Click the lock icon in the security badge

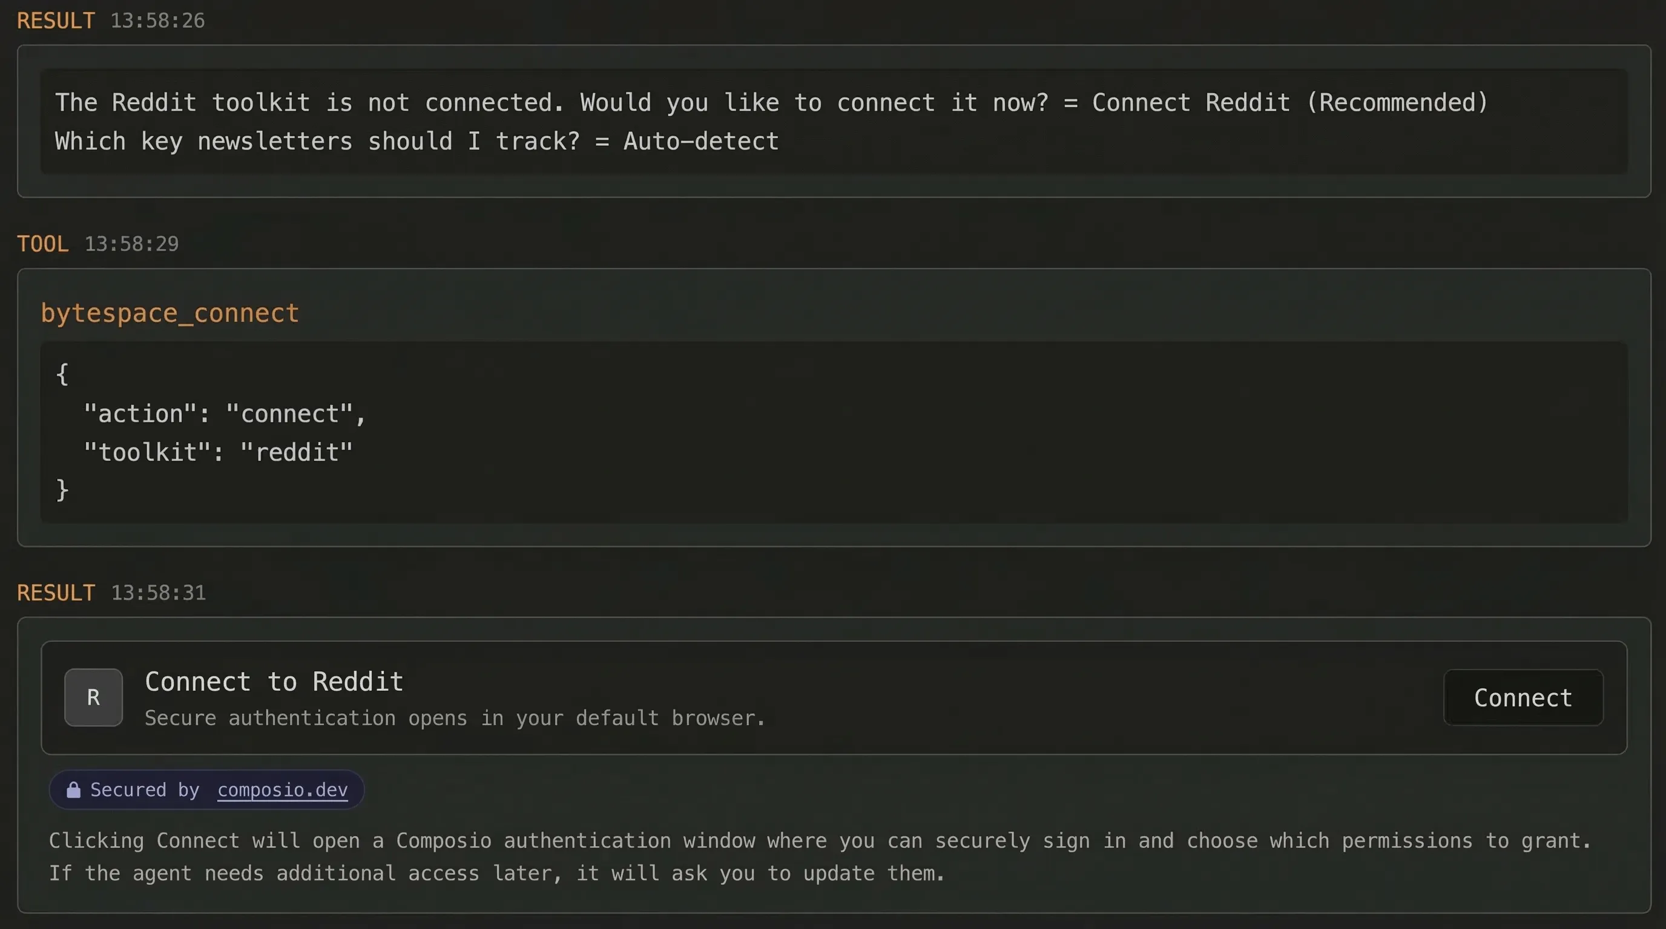pyautogui.click(x=73, y=789)
